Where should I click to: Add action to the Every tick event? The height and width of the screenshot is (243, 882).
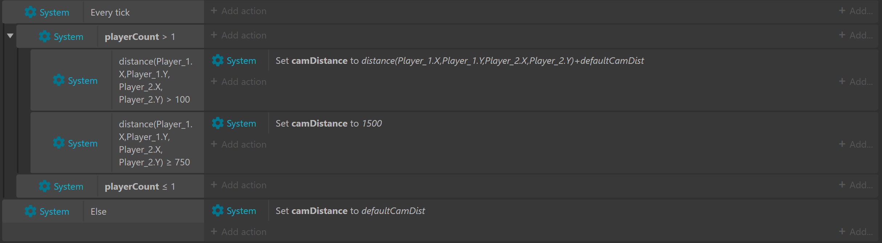click(239, 11)
